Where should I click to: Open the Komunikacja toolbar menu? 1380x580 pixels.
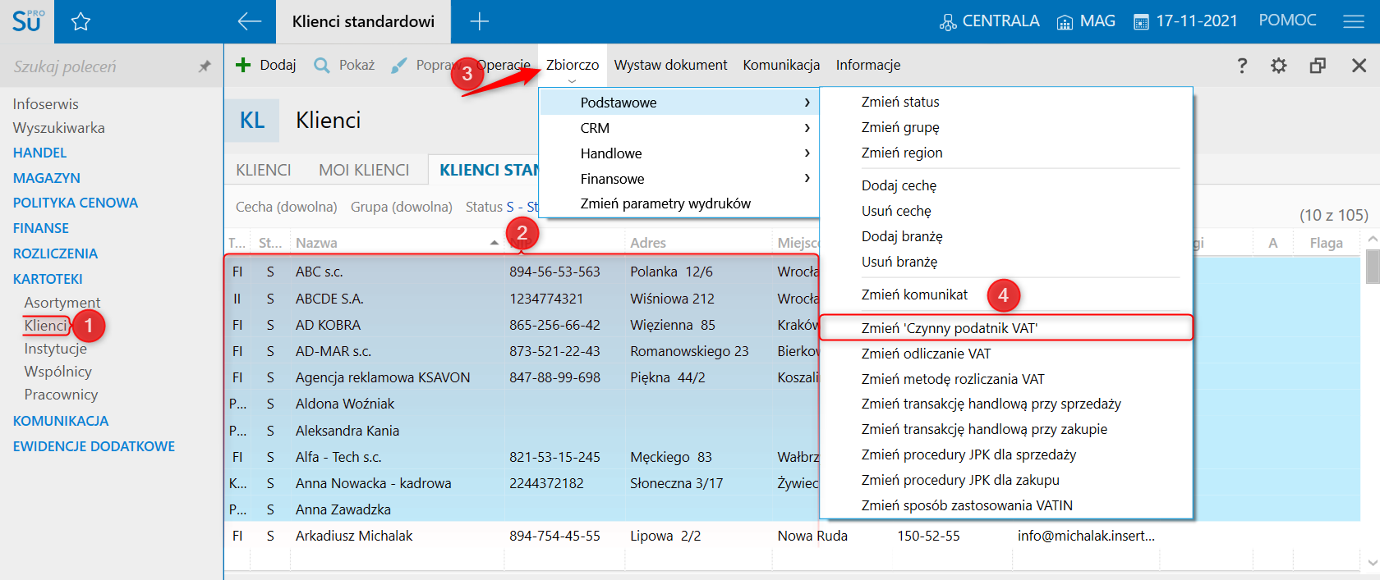781,65
